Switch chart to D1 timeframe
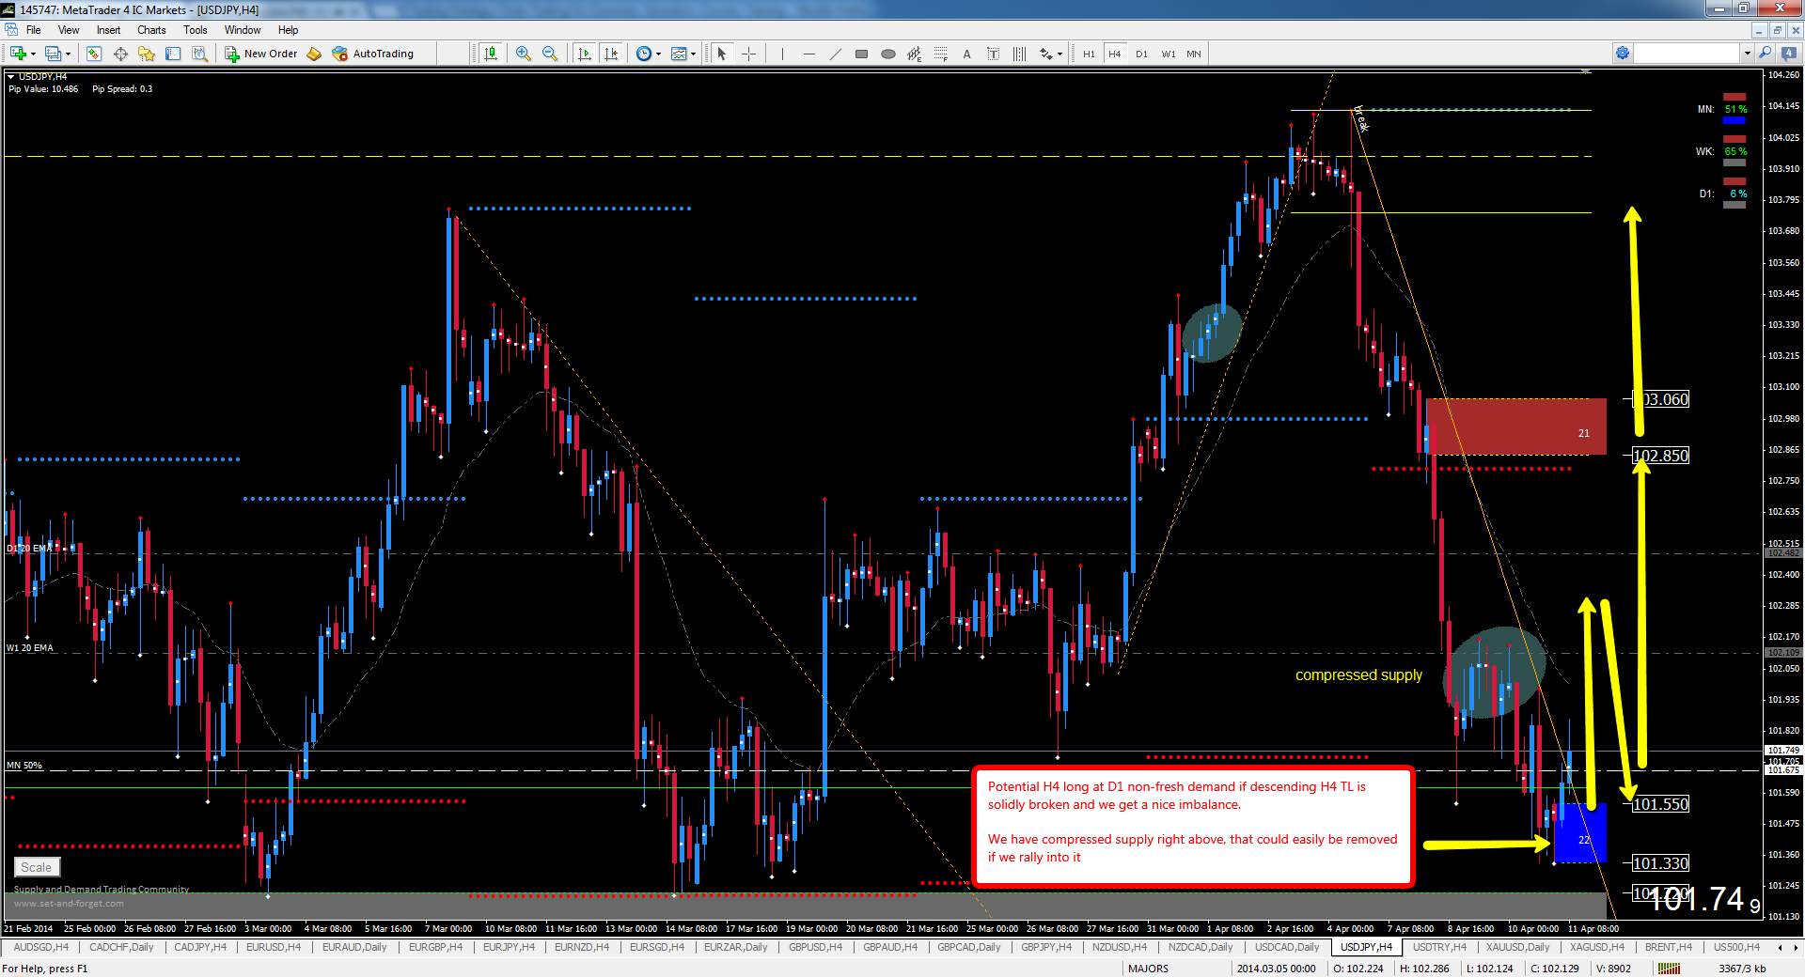 (x=1141, y=54)
